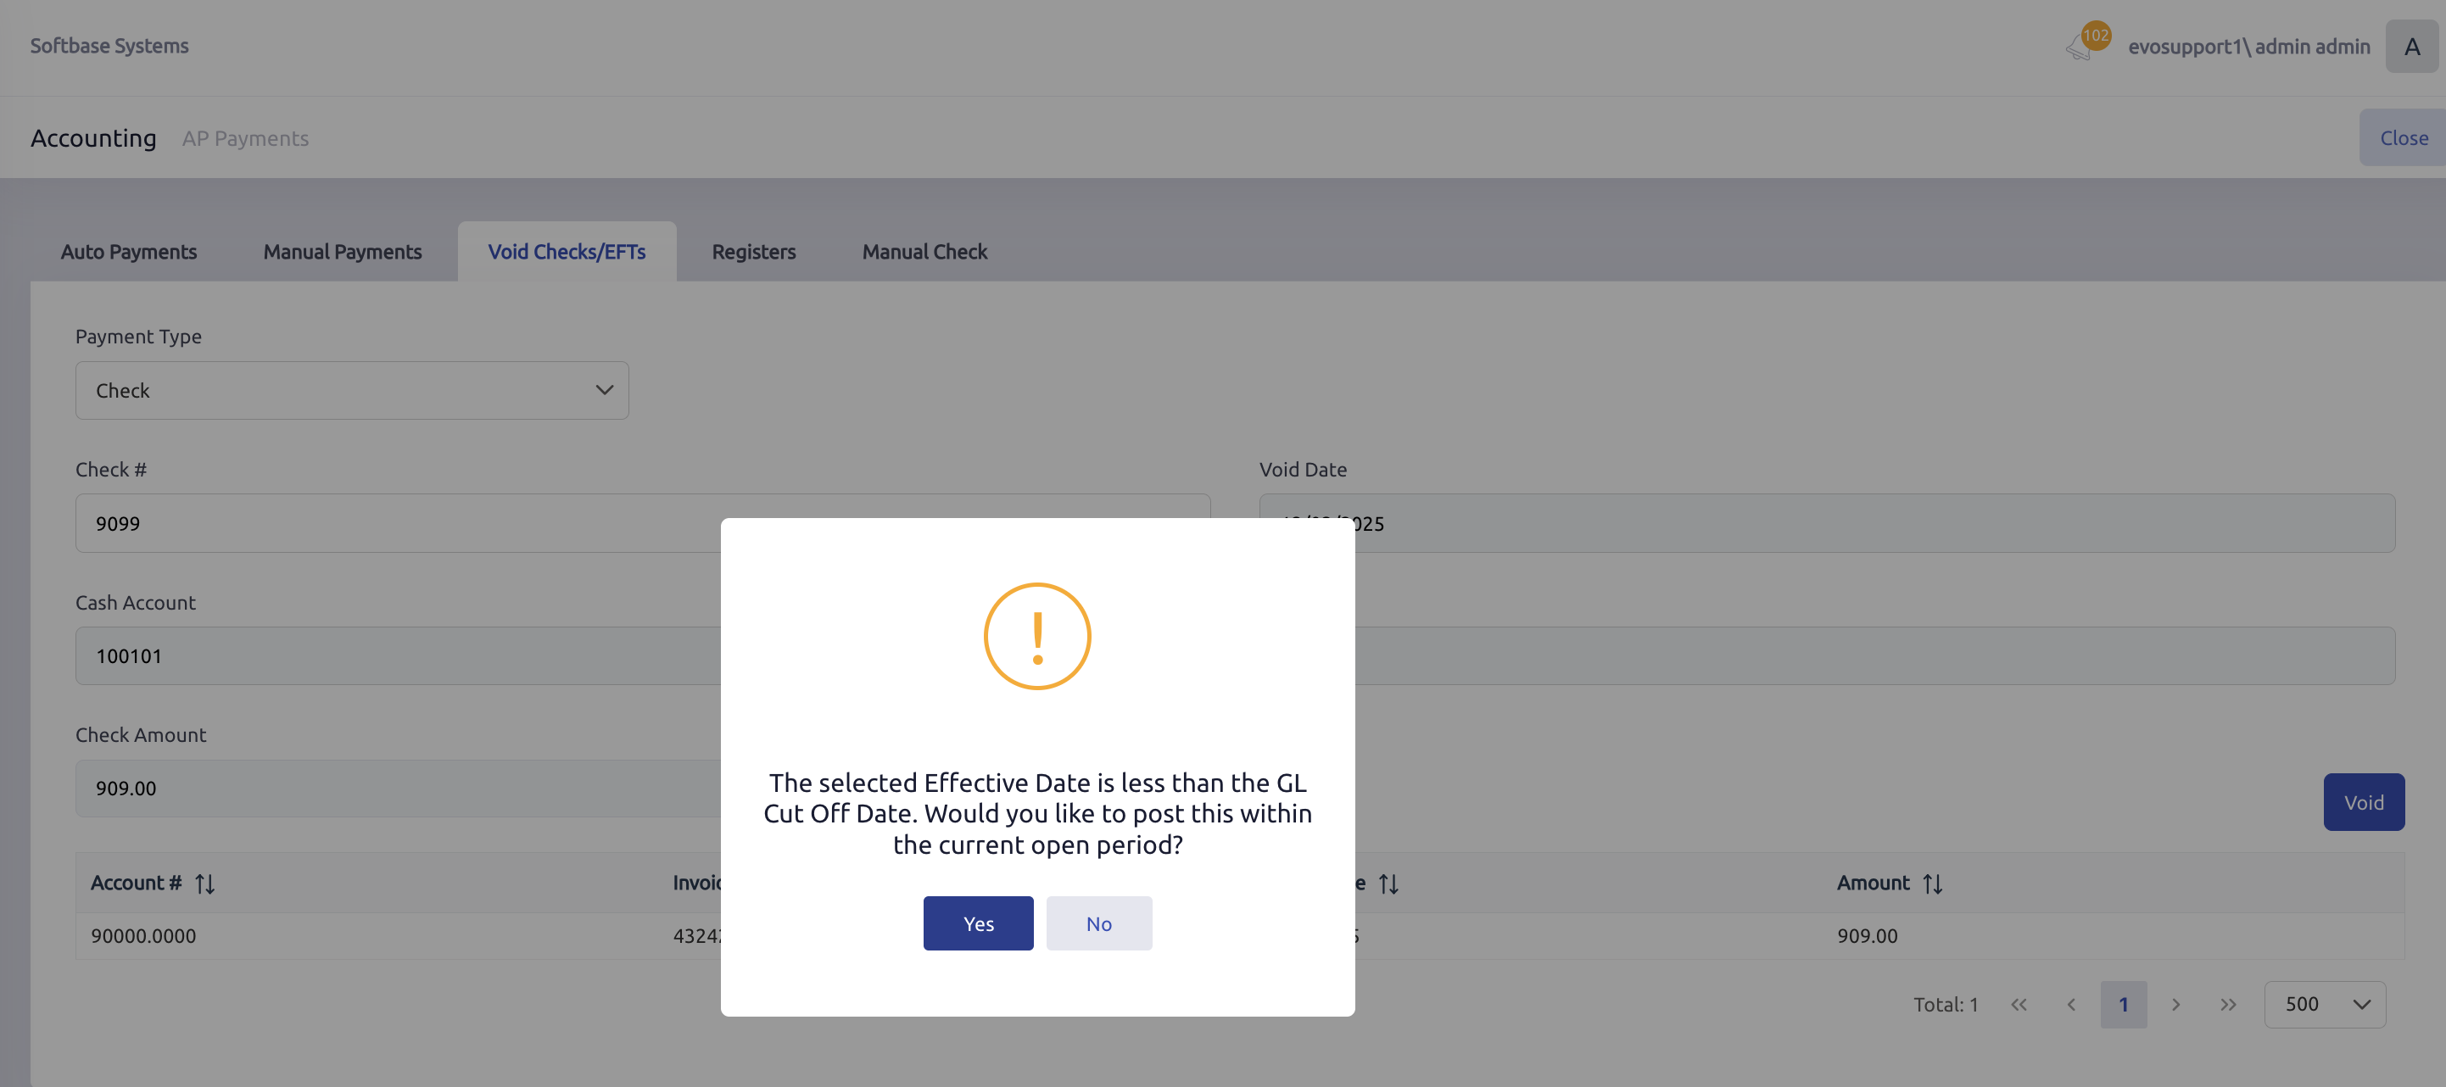Image resolution: width=2446 pixels, height=1087 pixels.
Task: Decline with the No button
Action: (x=1098, y=923)
